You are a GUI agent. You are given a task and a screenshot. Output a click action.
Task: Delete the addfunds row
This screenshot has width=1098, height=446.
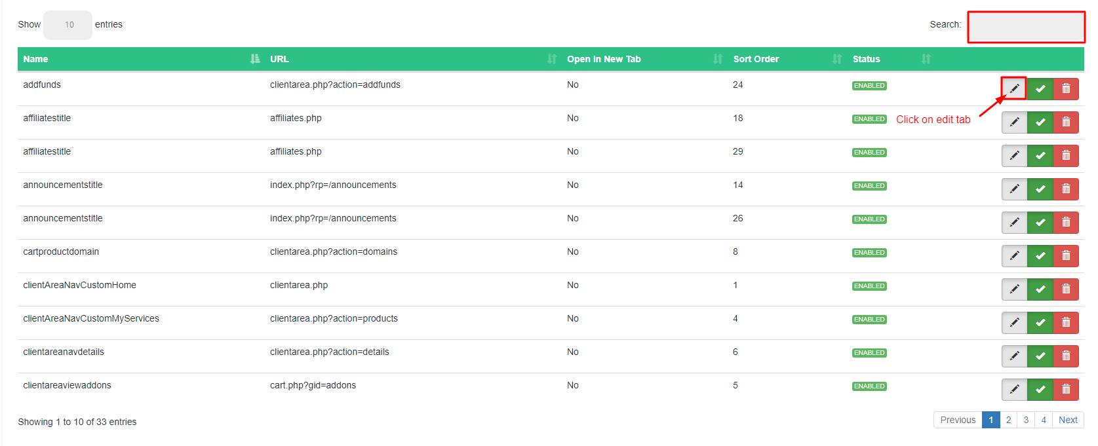pos(1066,88)
